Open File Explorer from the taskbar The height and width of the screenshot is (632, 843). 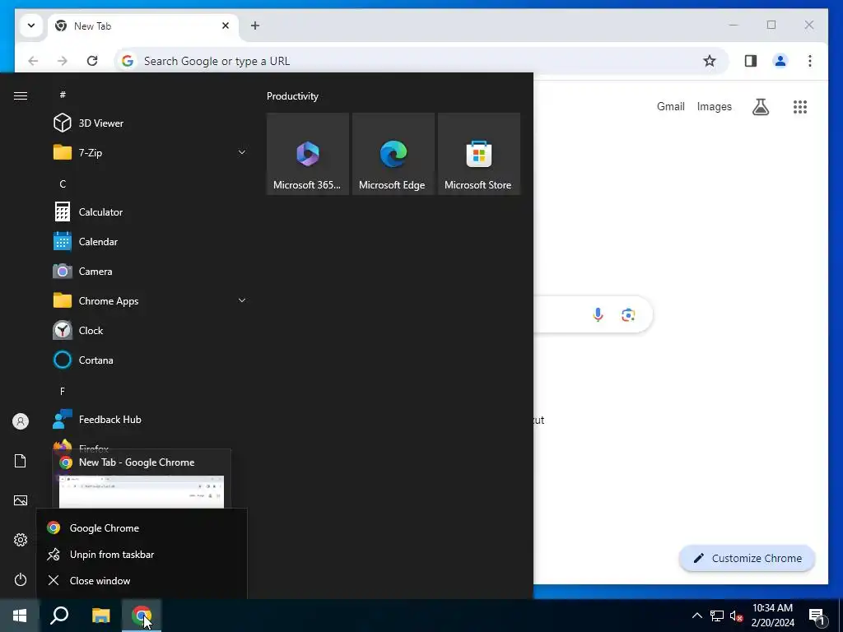[x=100, y=616]
